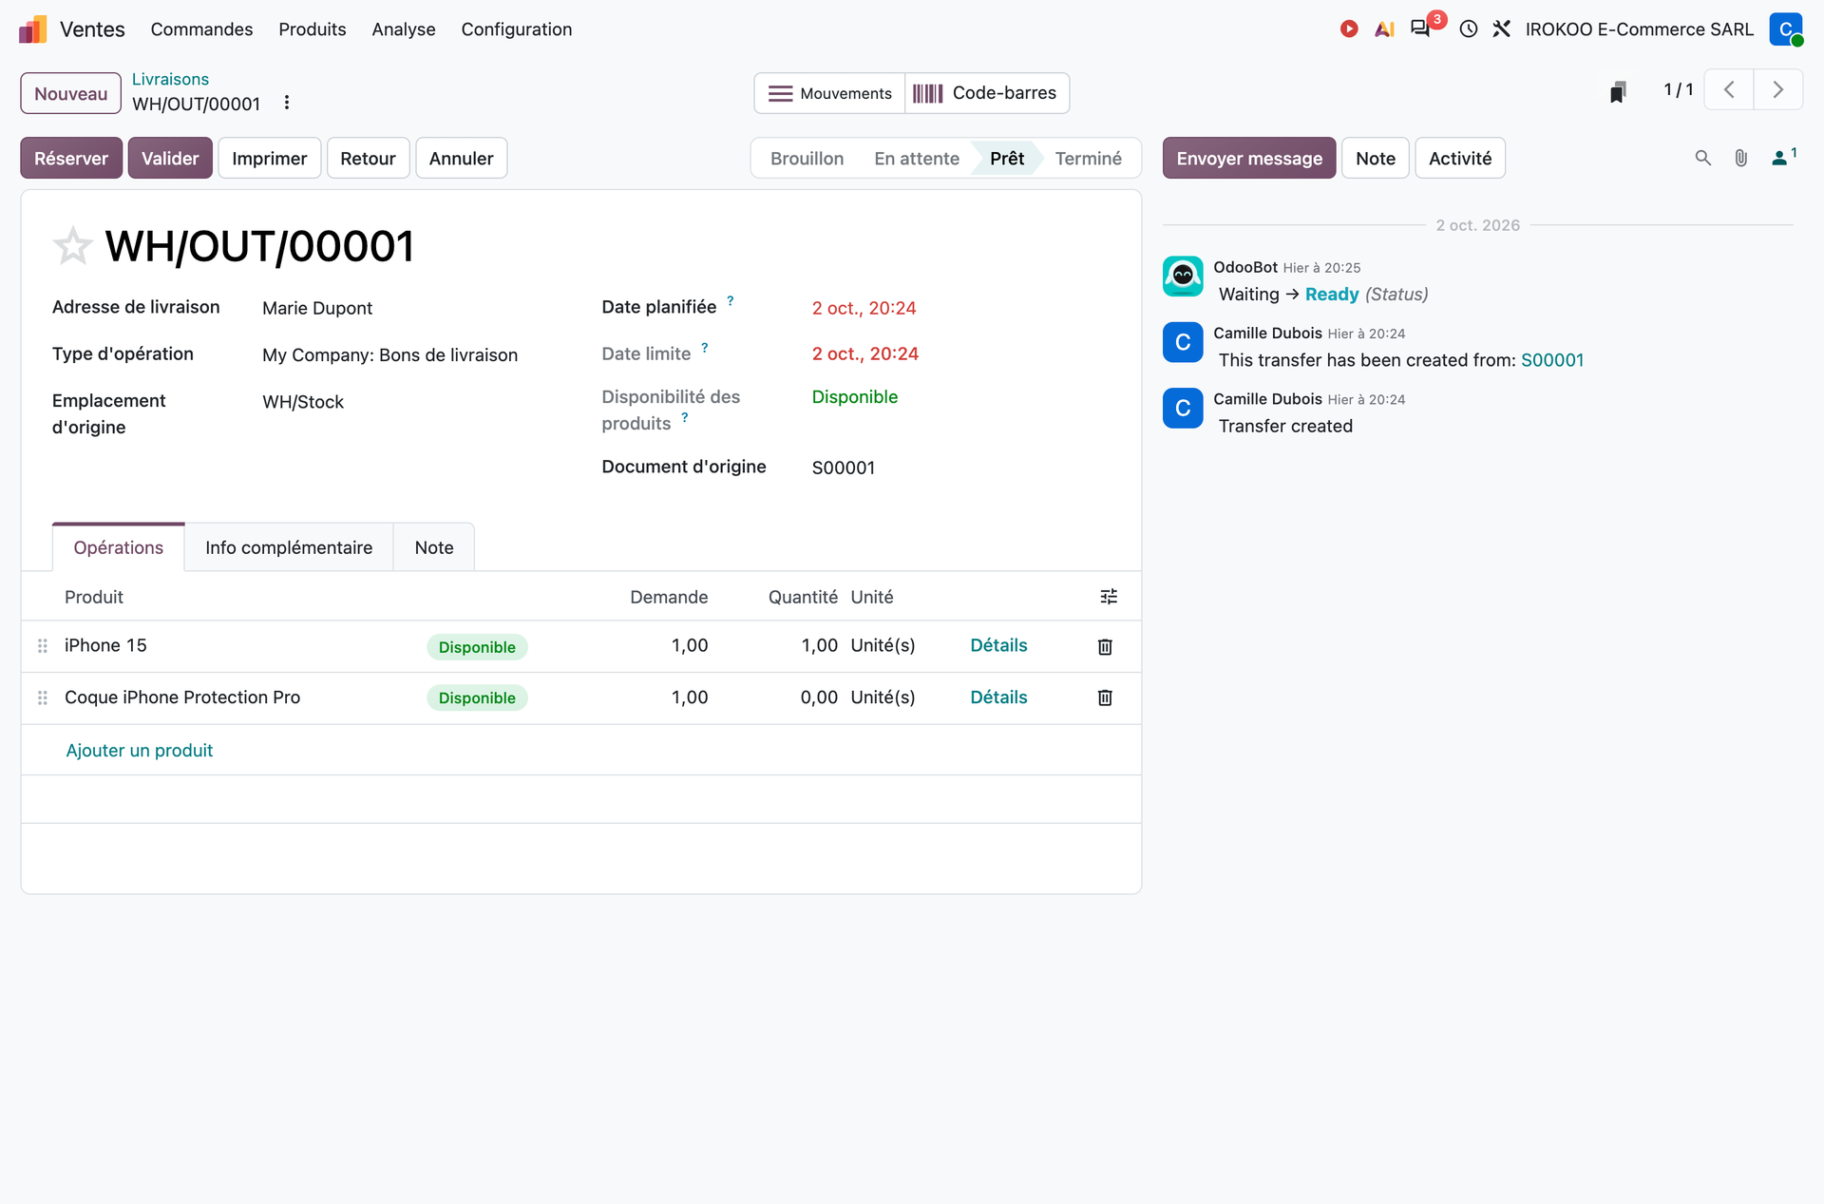
Task: Click the Valider button
Action: [x=170, y=158]
